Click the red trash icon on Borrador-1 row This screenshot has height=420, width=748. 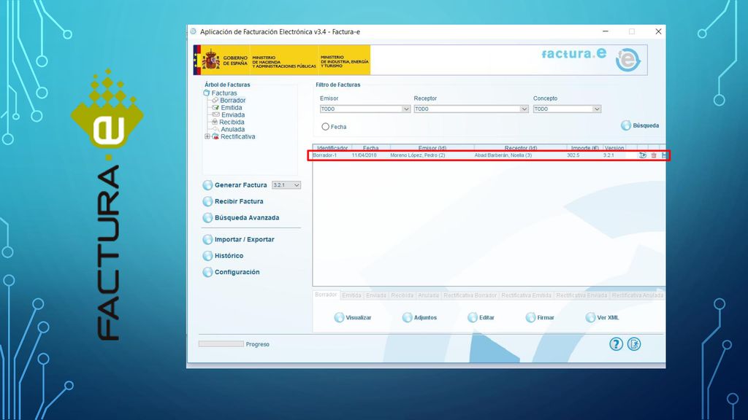[x=654, y=155]
